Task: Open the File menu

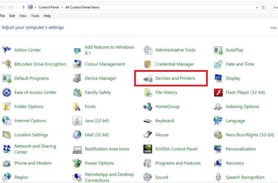Action: click(x=2, y=16)
